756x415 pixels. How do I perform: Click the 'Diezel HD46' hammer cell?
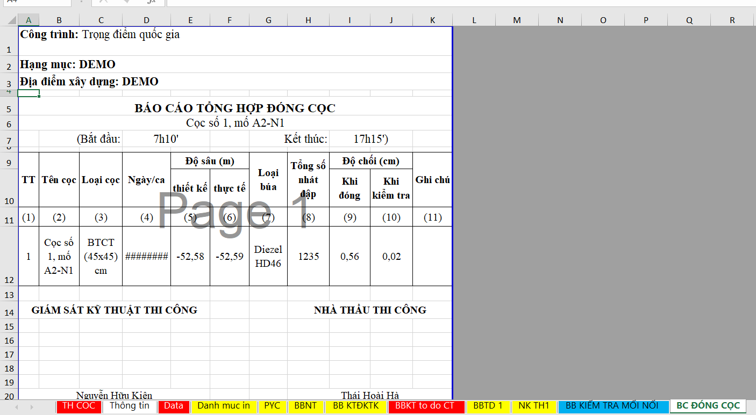(268, 257)
